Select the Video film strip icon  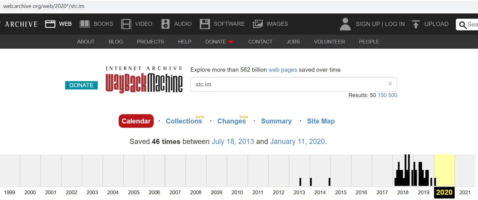126,24
